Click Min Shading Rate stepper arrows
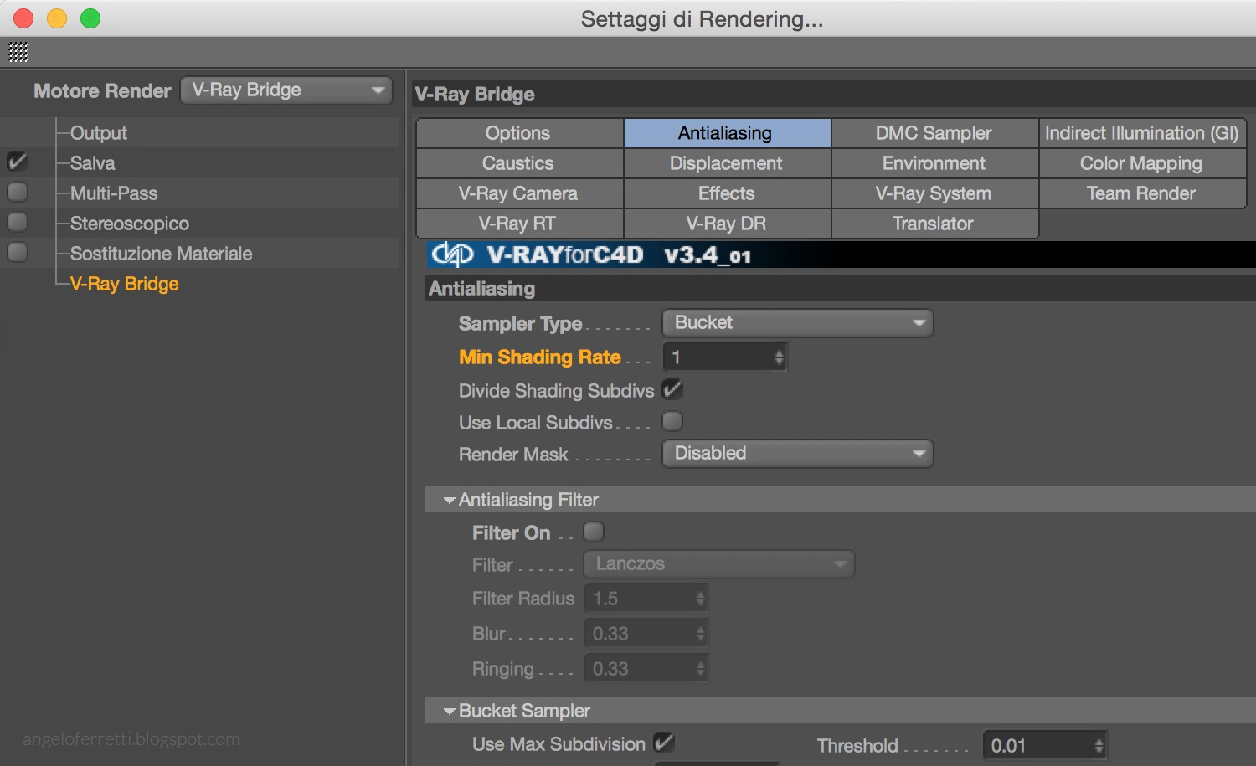 coord(780,357)
